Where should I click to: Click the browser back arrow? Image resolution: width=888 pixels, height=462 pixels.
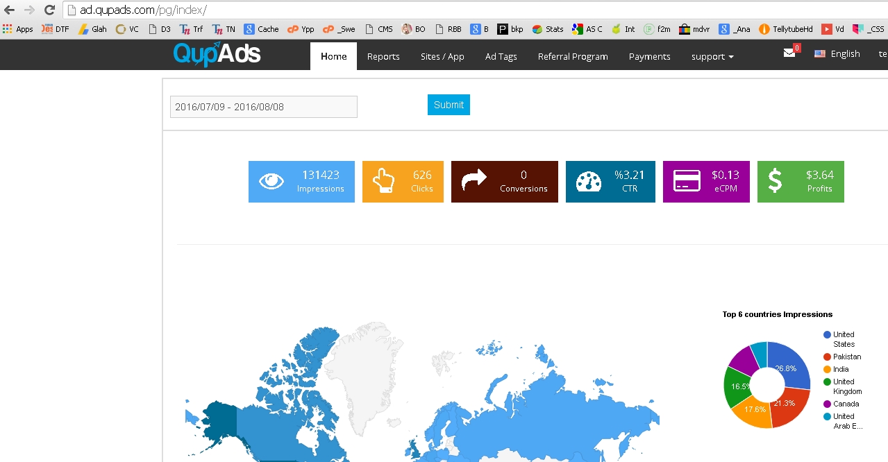[10, 10]
